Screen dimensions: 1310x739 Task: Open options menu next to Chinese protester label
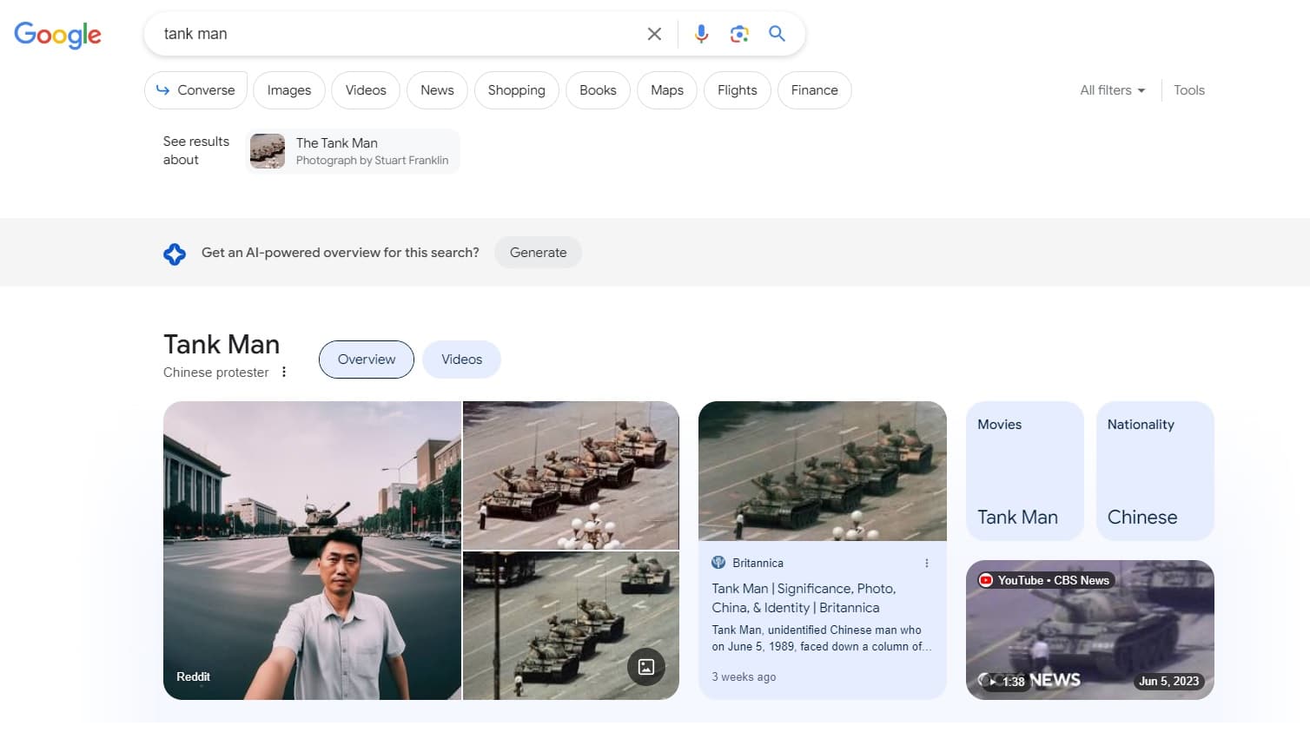(284, 371)
